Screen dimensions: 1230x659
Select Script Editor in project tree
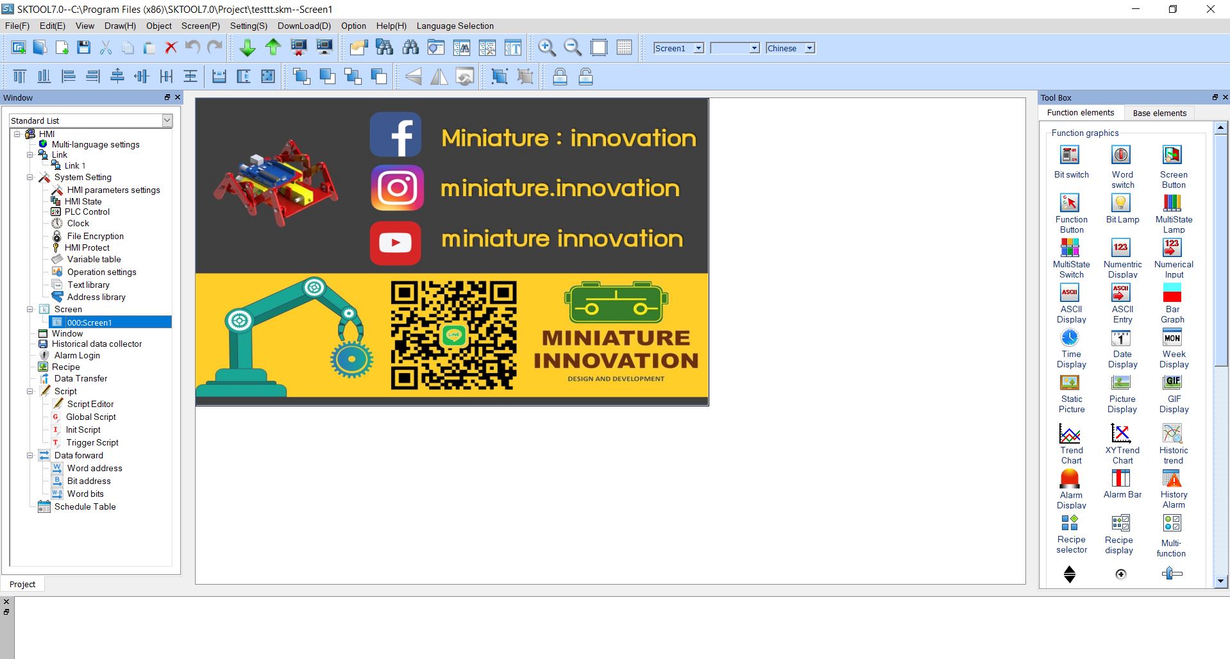pyautogui.click(x=90, y=404)
